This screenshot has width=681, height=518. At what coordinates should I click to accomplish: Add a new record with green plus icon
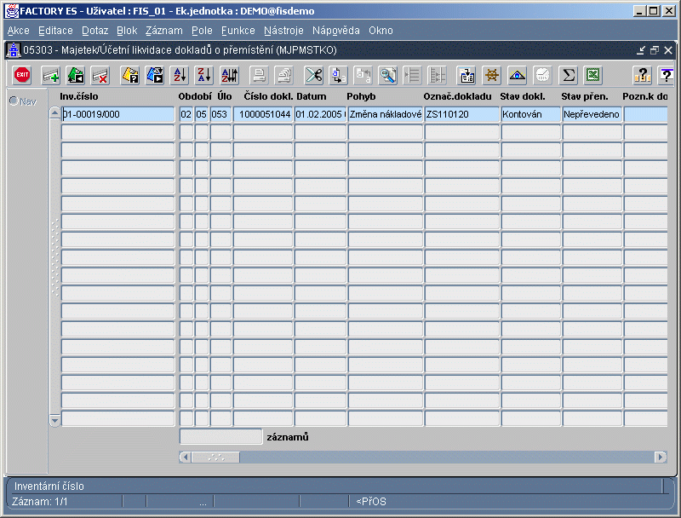click(x=50, y=75)
